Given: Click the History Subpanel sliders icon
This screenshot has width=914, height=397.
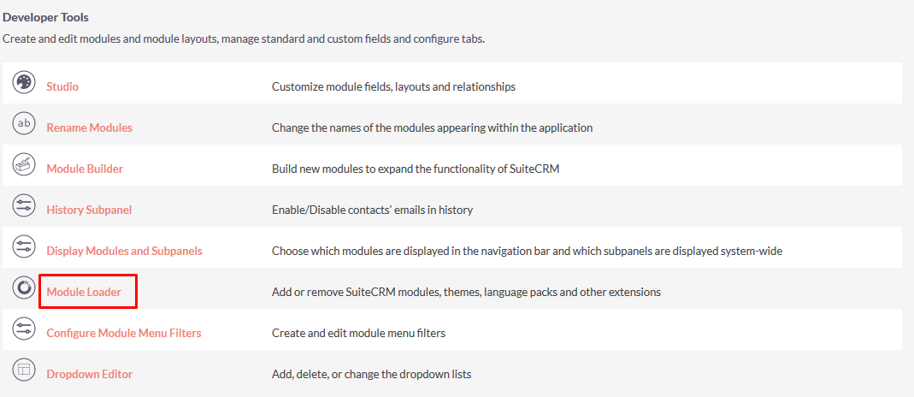Looking at the screenshot, I should coord(24,206).
